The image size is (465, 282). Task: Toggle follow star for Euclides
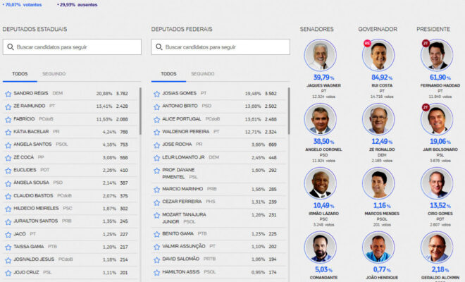tap(8, 170)
